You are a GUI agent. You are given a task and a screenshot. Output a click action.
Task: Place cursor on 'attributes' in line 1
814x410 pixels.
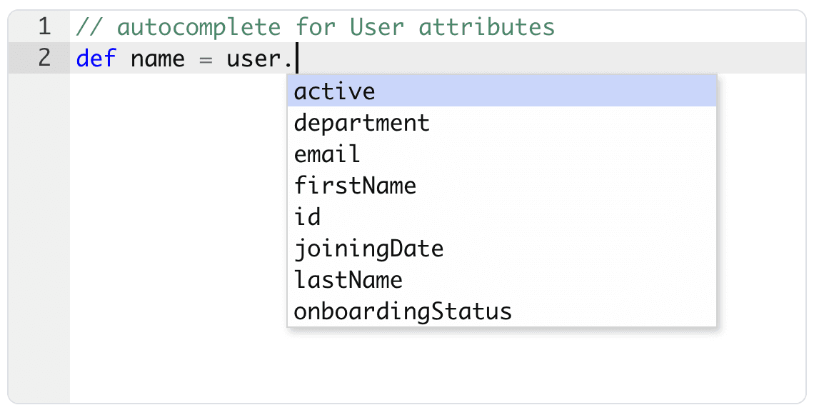coord(487,27)
